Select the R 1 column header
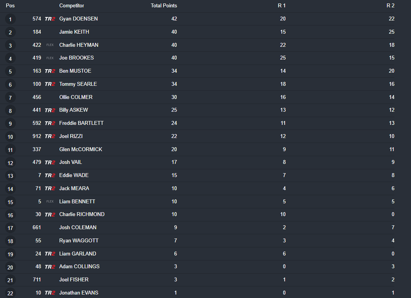The width and height of the screenshot is (411, 298). pos(281,5)
